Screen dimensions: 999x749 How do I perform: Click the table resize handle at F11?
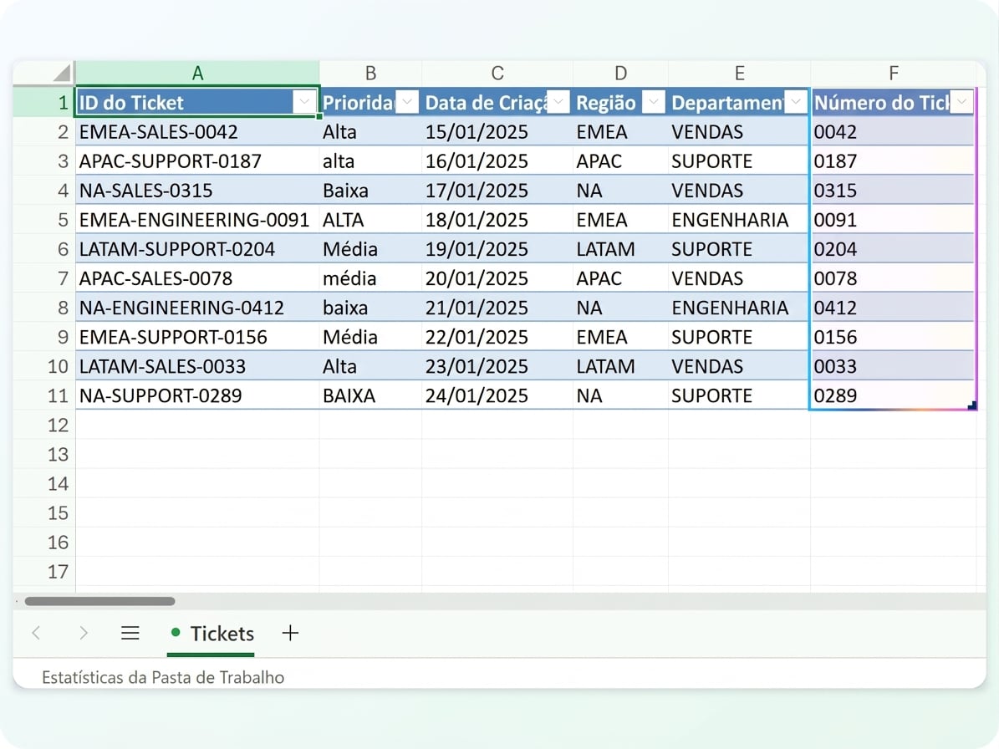tap(971, 405)
